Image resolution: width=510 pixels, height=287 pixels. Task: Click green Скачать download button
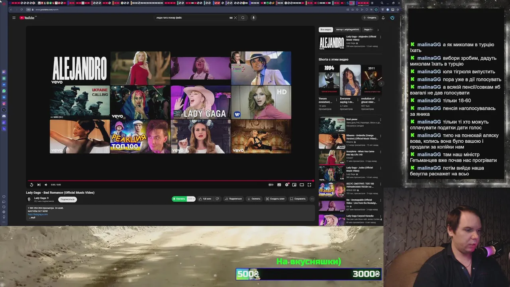click(179, 199)
